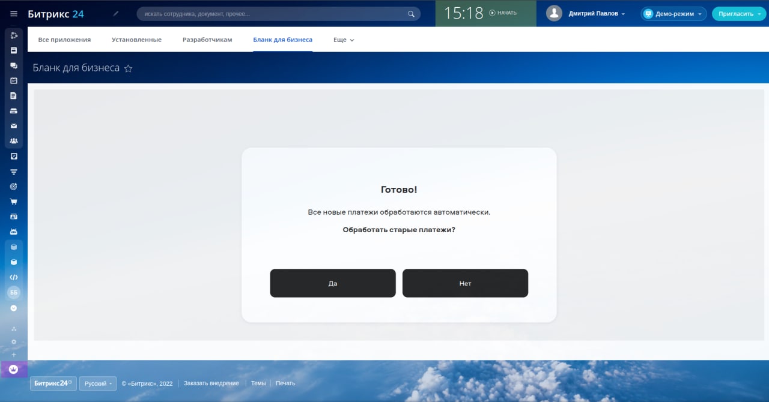
Task: Open the documents icon in sidebar
Action: (x=14, y=95)
